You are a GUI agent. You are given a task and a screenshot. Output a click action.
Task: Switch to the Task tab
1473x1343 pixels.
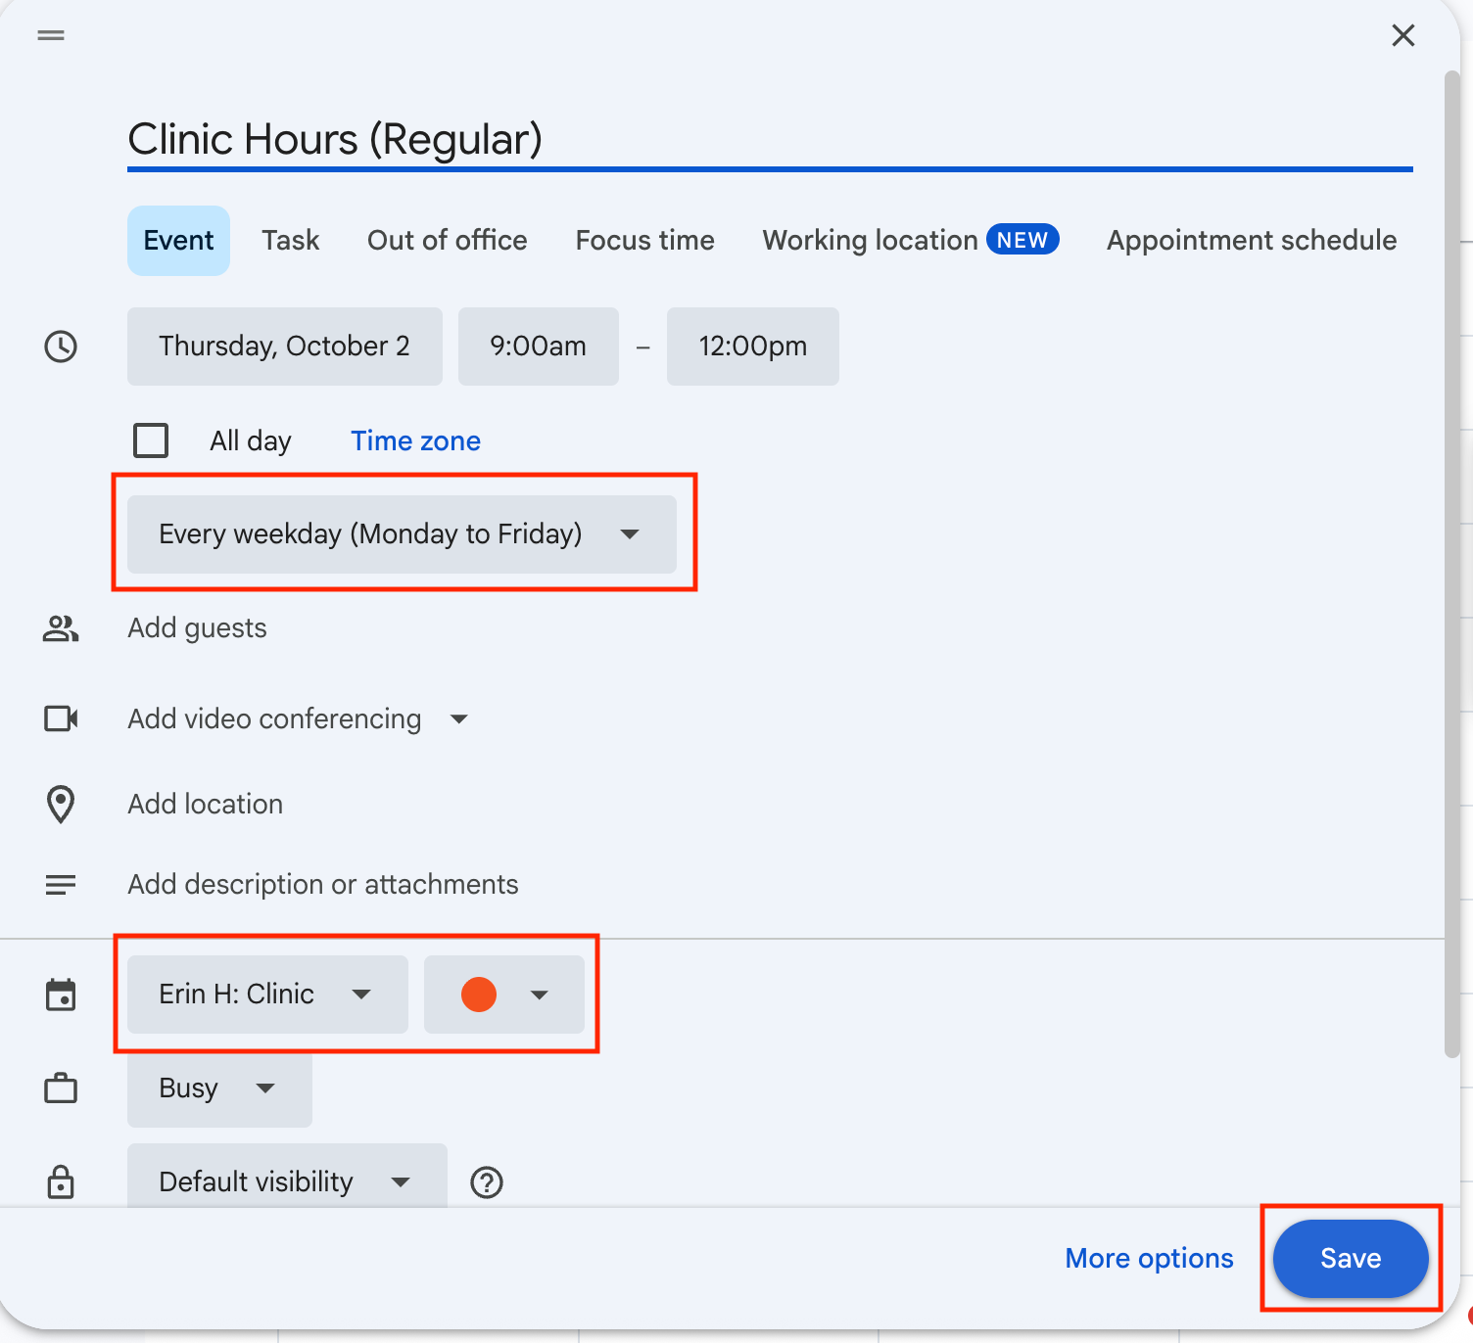[x=290, y=241]
